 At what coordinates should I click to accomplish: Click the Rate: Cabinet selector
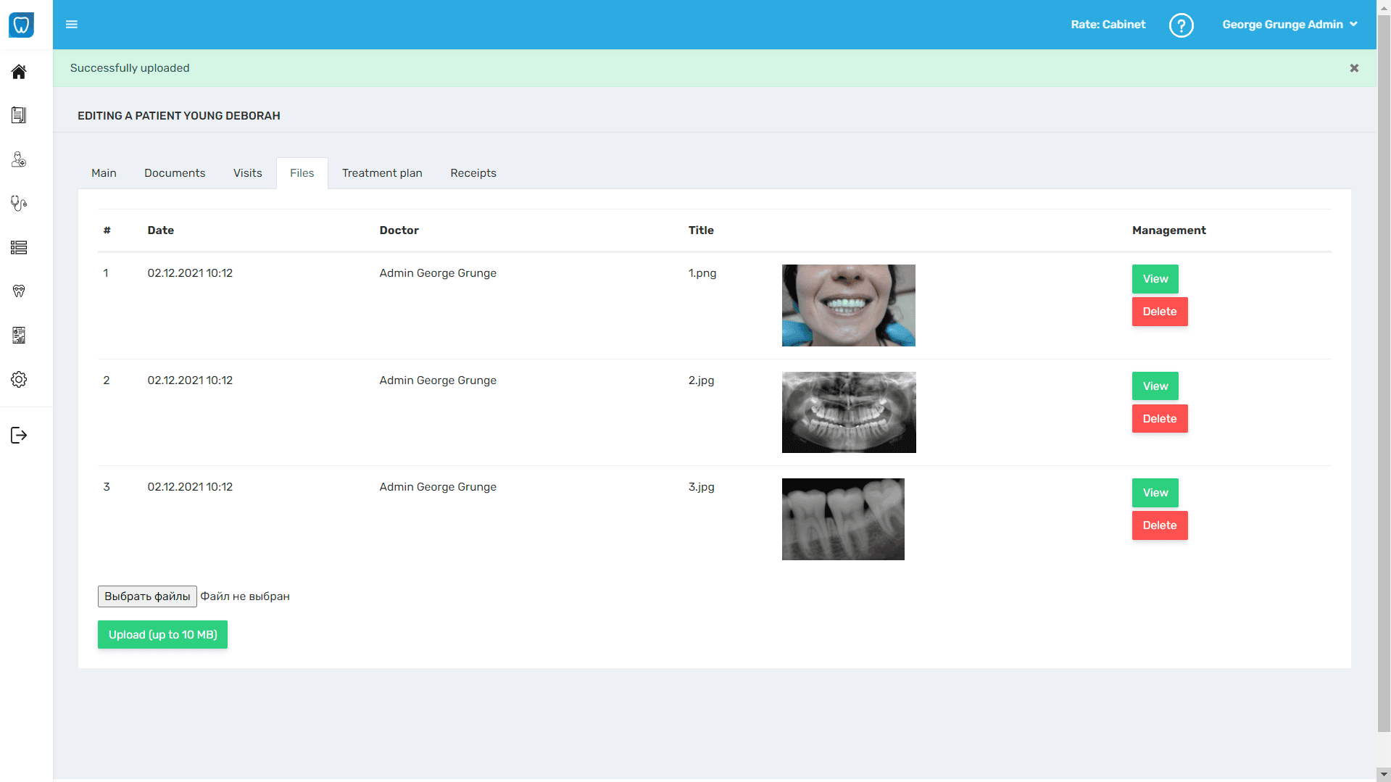[1108, 24]
